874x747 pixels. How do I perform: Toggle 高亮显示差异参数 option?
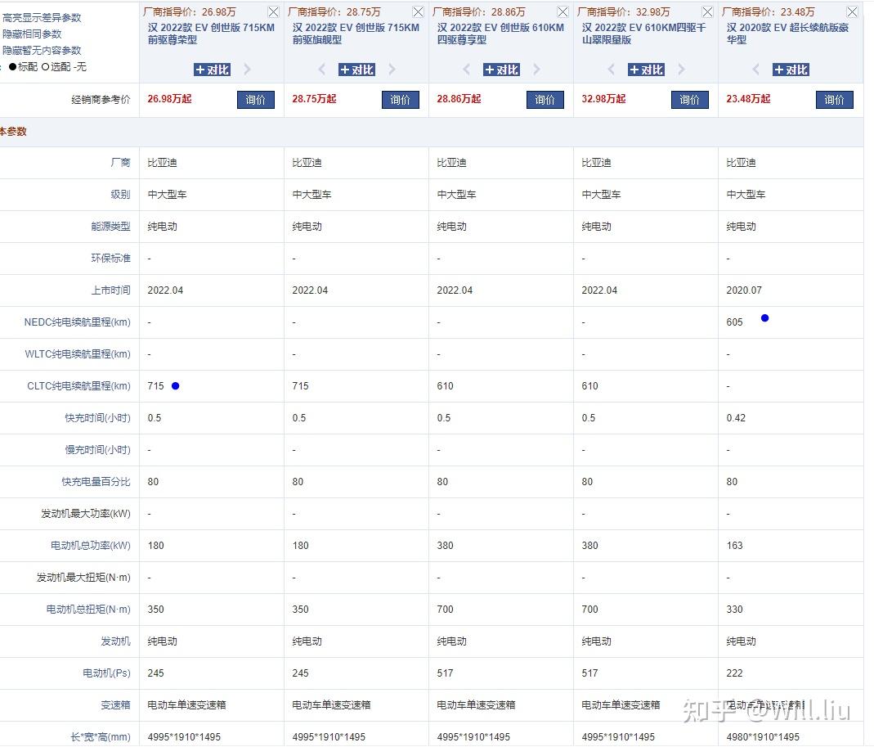[x=42, y=18]
